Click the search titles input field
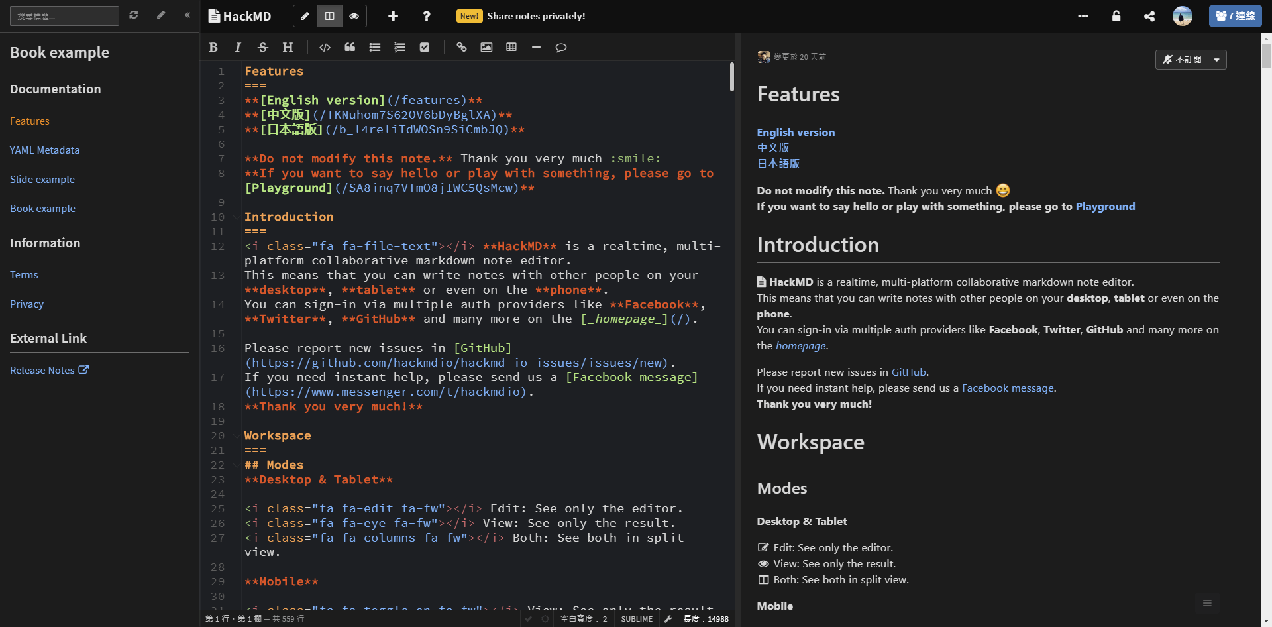 coord(64,16)
